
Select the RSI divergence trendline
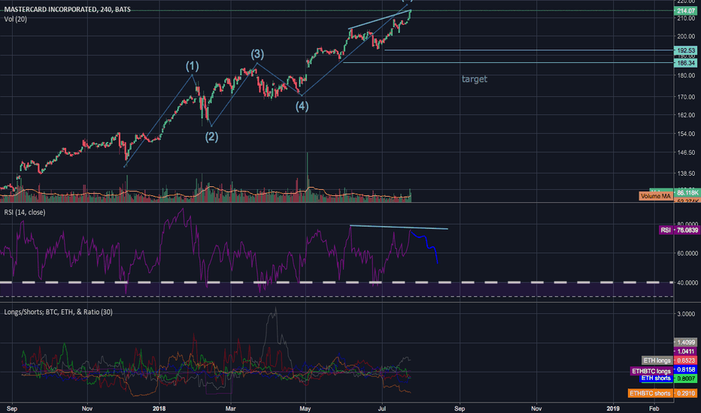(x=399, y=228)
